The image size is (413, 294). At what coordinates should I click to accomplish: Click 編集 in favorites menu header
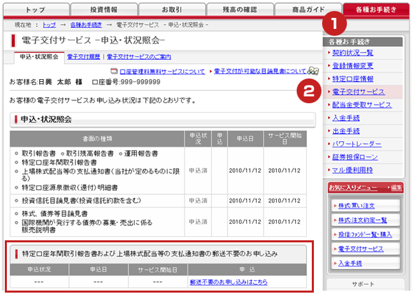(x=396, y=187)
